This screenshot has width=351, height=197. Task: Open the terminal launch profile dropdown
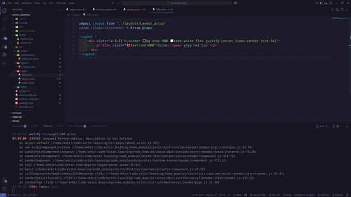click(x=329, y=127)
